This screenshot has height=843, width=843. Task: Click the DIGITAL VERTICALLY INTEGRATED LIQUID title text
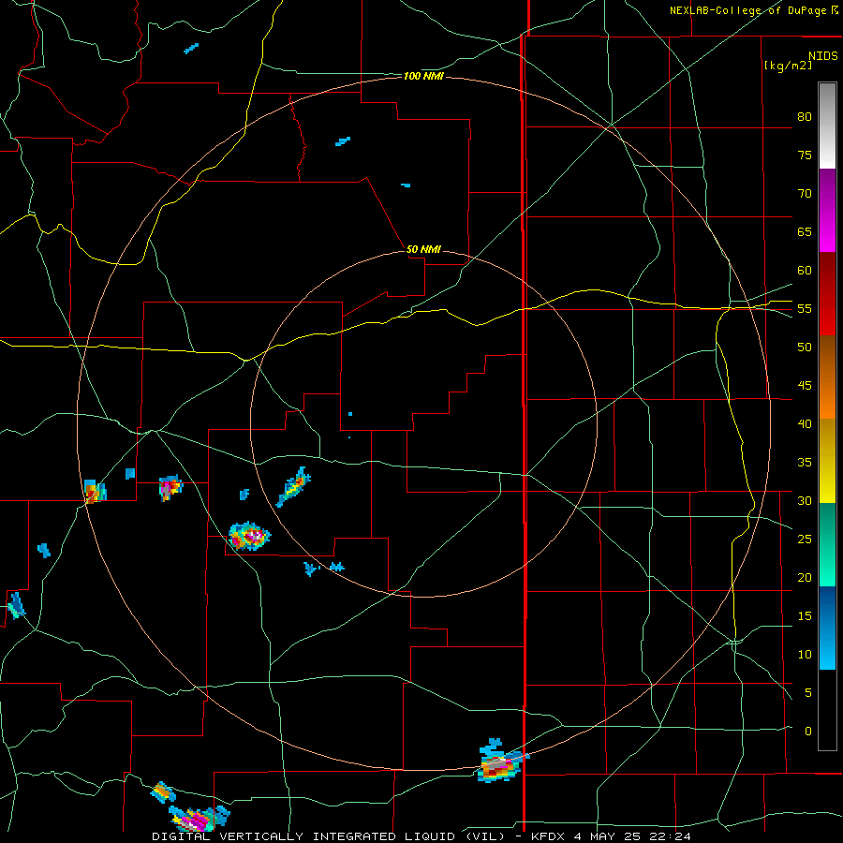tap(328, 836)
